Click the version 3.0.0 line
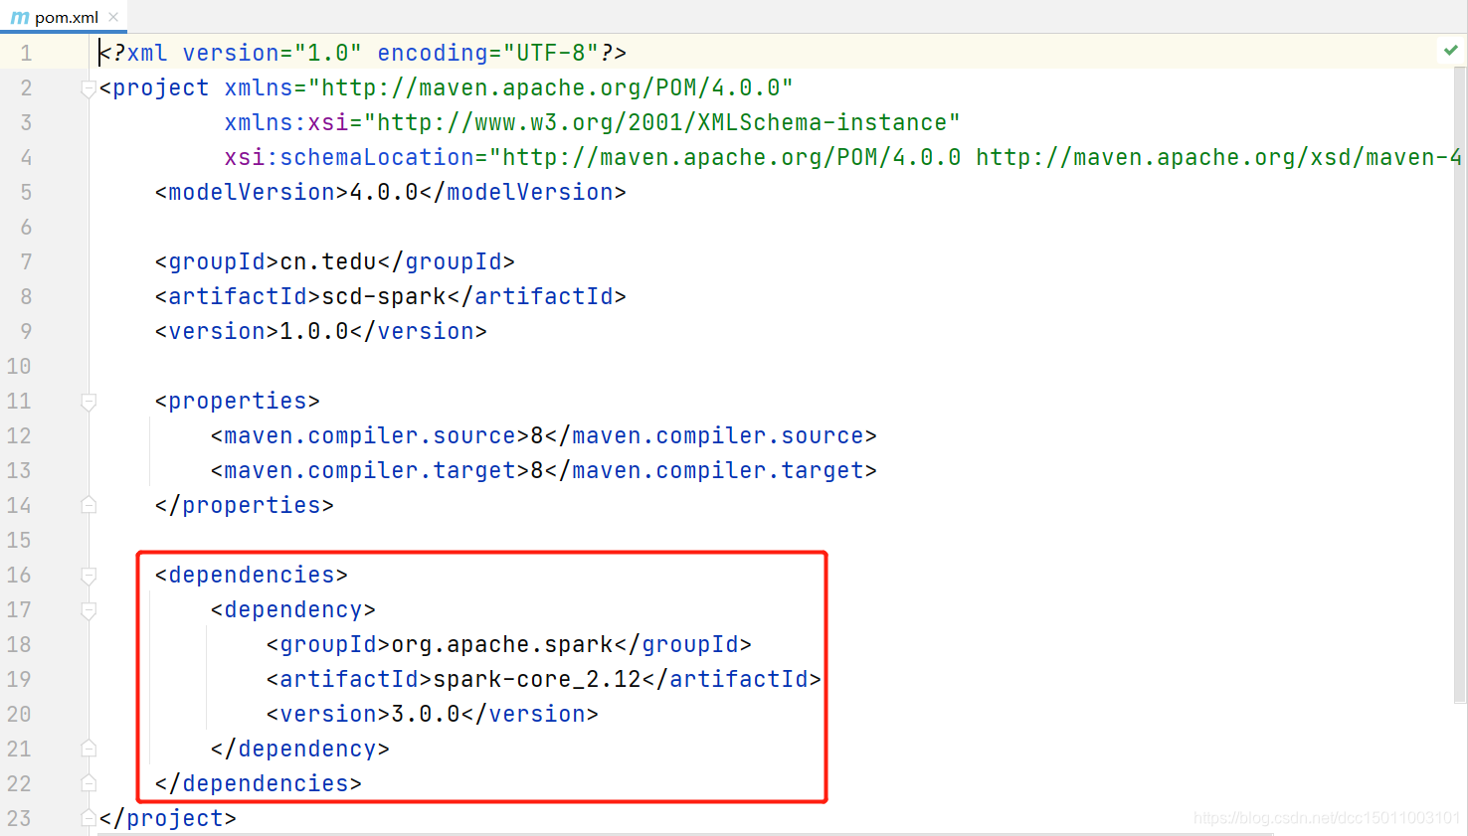 click(x=432, y=714)
